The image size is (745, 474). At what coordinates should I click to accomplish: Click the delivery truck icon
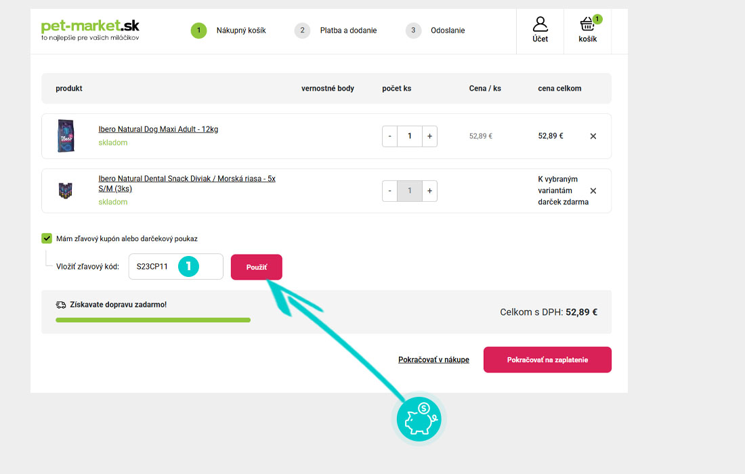61,305
